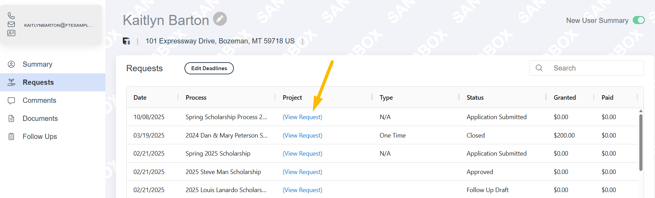
Task: Click the Edit Deadlines button
Action: coord(209,68)
